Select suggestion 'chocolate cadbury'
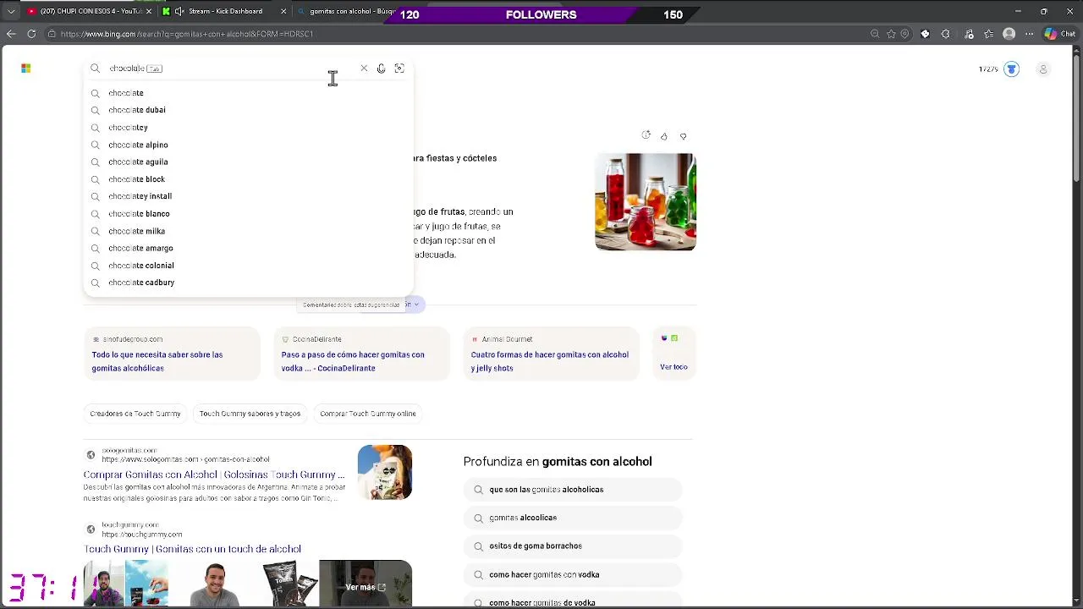 249,283
